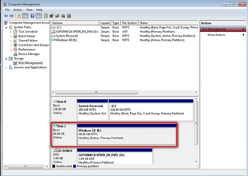The height and width of the screenshot is (176, 248).
Task: Click the volume list horizontal scrollbar thumb
Action: pyautogui.click(x=96, y=93)
